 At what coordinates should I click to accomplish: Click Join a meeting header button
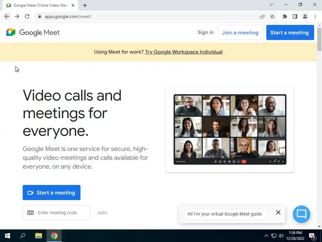tap(241, 32)
